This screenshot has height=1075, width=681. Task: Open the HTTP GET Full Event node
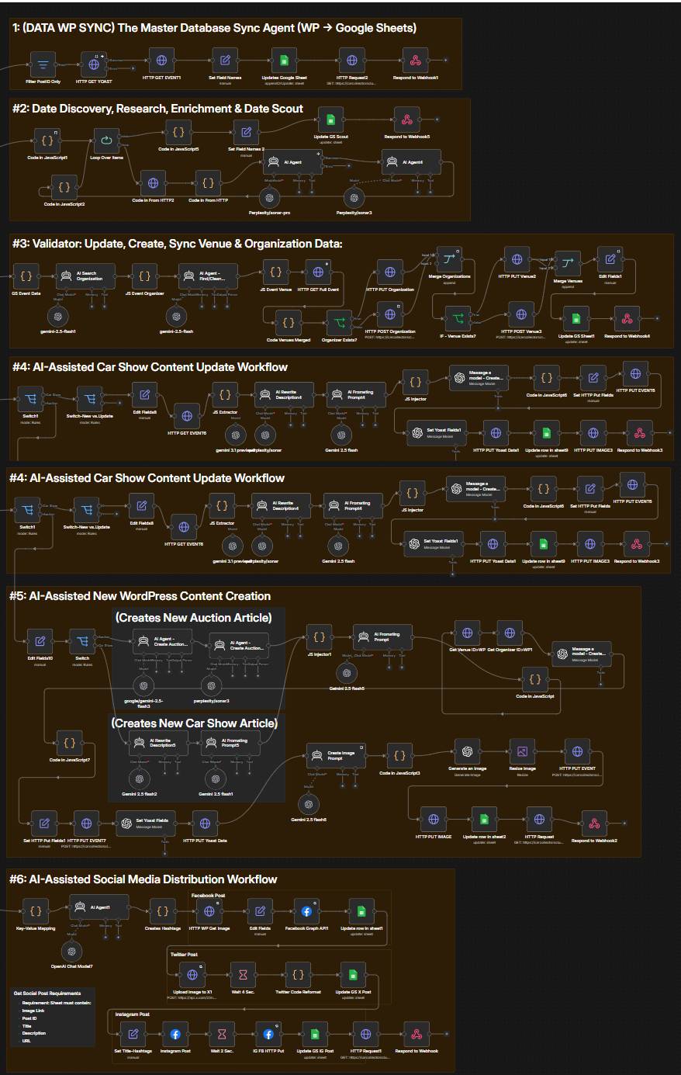coord(318,272)
